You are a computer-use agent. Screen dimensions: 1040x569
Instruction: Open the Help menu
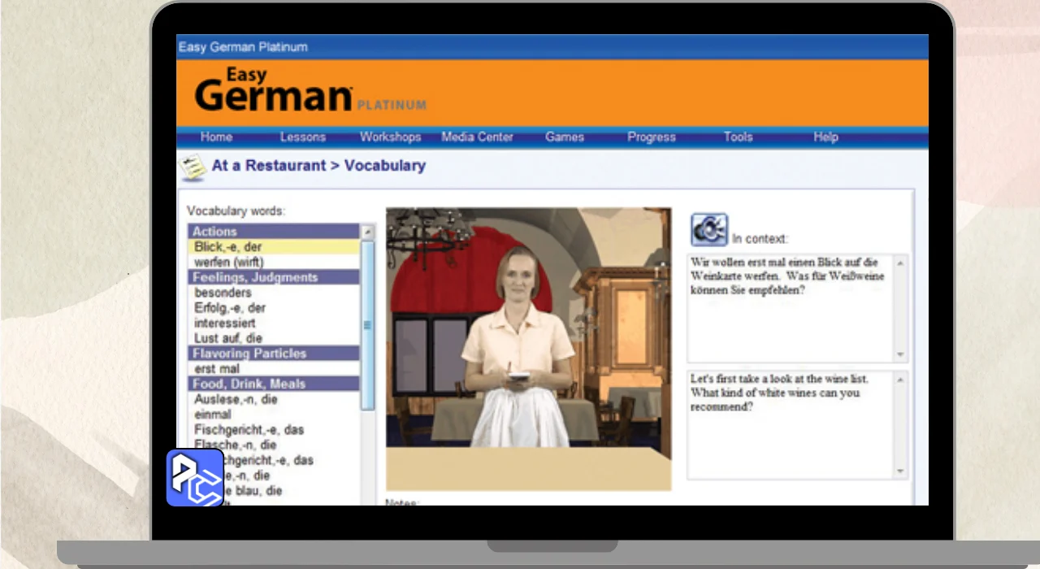coord(825,137)
